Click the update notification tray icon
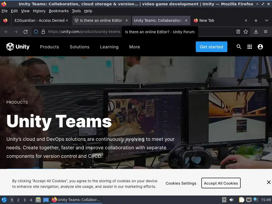This screenshot has width=272, height=204. [x=256, y=199]
